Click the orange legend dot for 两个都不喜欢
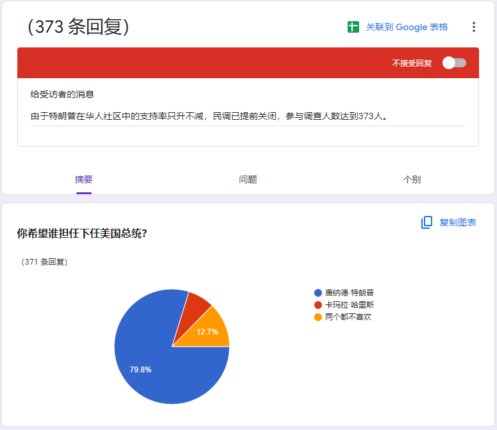 pos(318,317)
